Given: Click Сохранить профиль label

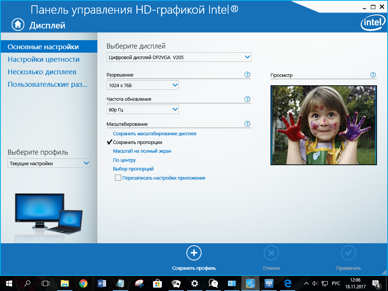Looking at the screenshot, I should coord(194,268).
